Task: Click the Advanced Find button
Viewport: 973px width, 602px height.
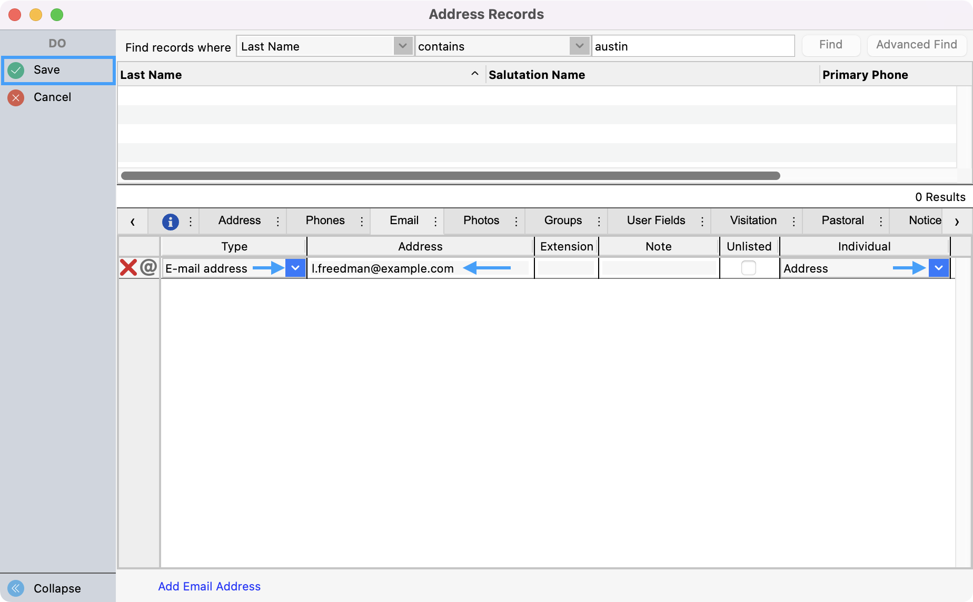Action: pyautogui.click(x=916, y=45)
